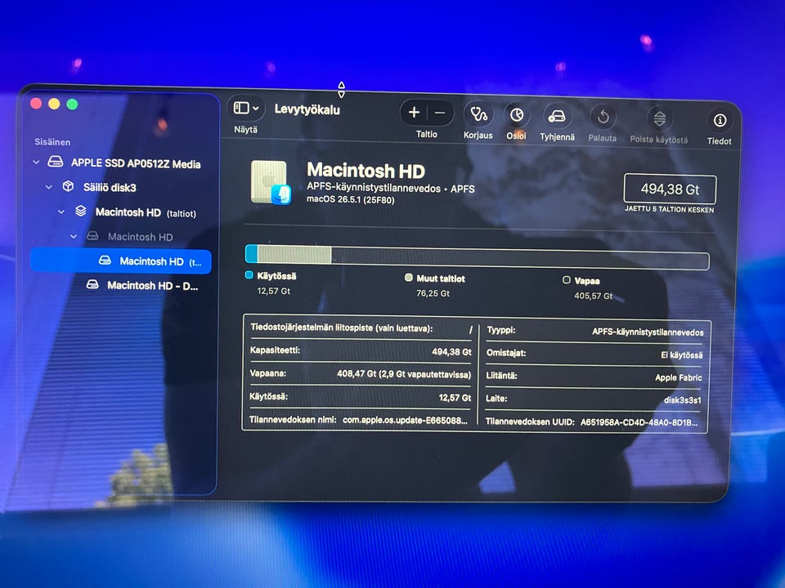Click the 494,38 Gt capacity box
Viewport: 785px width, 588px height.
670,189
